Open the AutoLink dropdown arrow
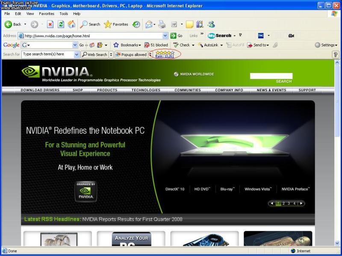Screen dimensions: 342x256 pos(221,45)
